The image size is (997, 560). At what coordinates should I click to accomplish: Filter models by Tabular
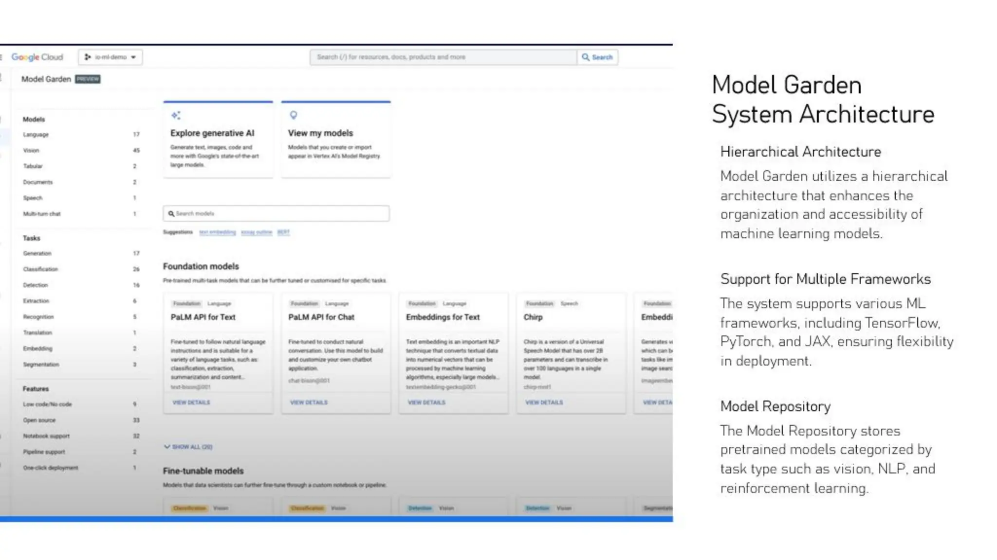point(81,166)
